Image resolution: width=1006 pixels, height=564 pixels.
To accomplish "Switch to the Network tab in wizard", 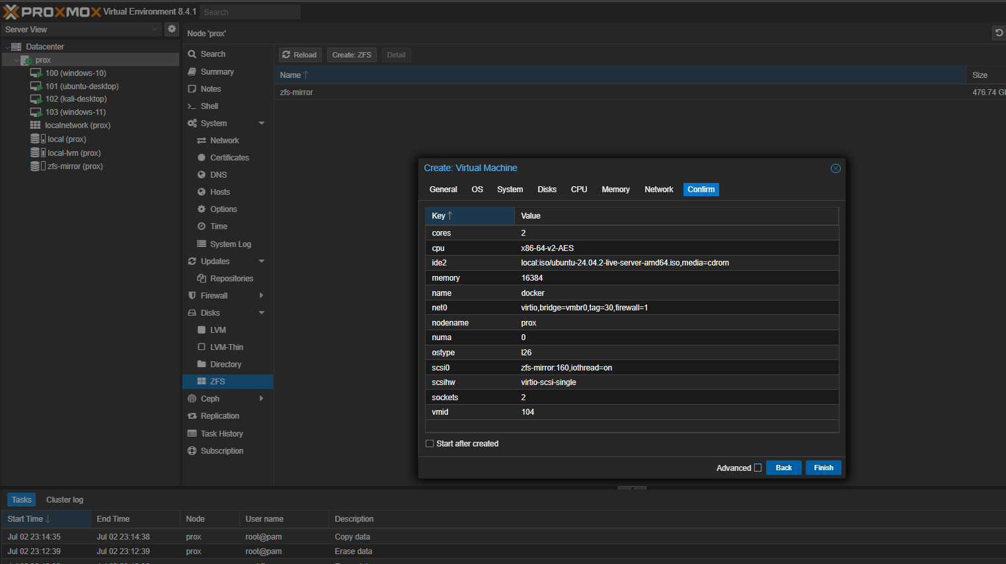I will pyautogui.click(x=658, y=190).
